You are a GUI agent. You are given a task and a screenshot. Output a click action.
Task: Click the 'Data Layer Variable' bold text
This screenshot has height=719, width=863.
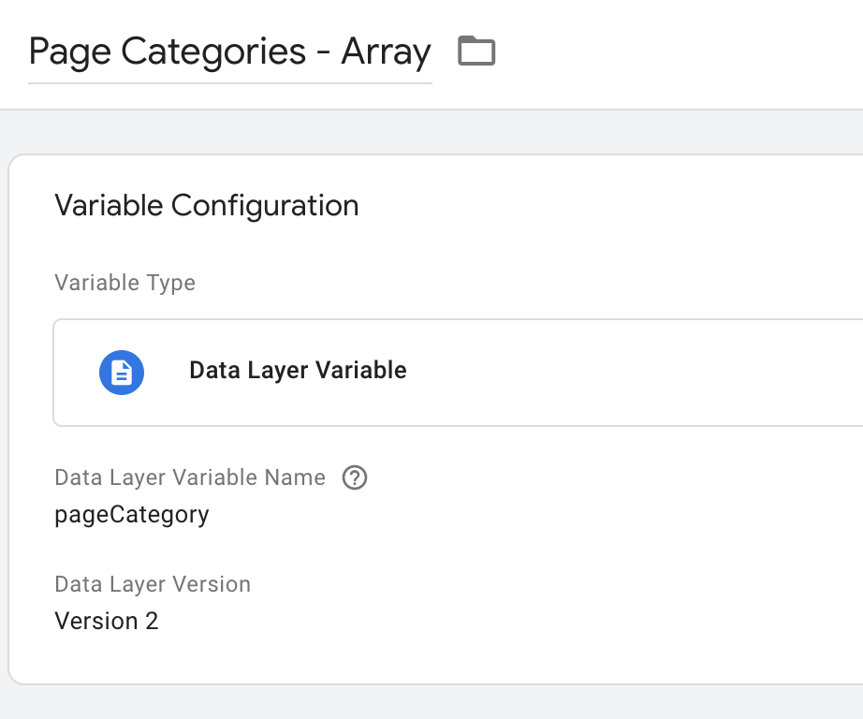pyautogui.click(x=298, y=371)
